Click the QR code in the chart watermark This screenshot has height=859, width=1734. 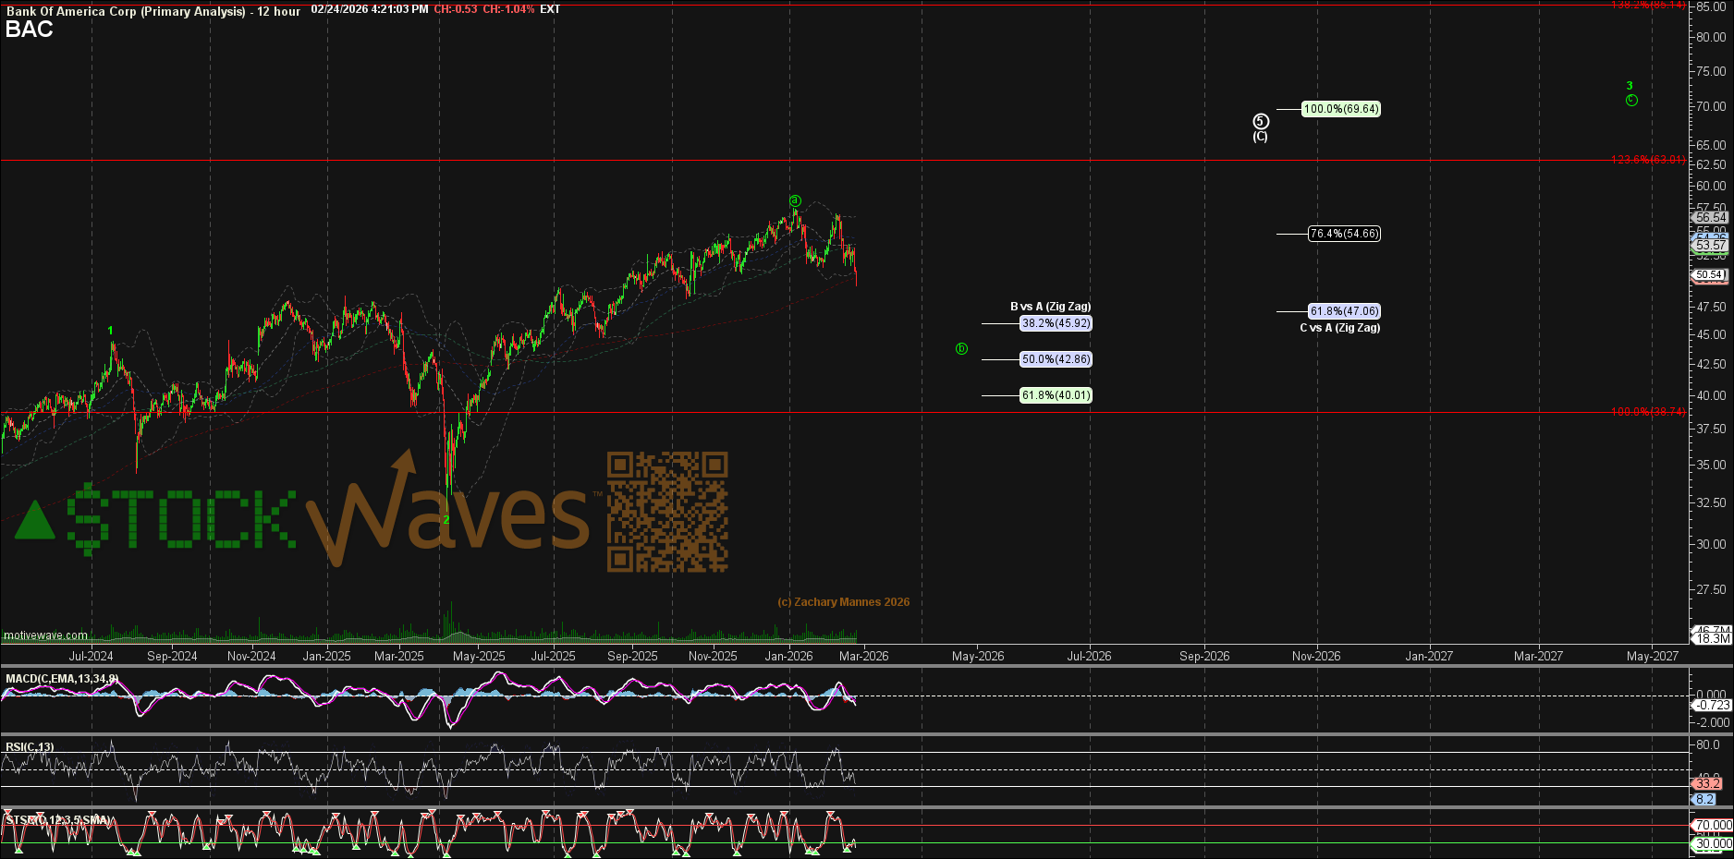666,512
